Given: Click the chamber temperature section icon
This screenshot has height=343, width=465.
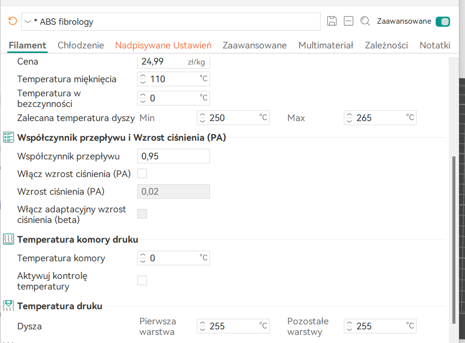Looking at the screenshot, I should (x=8, y=239).
